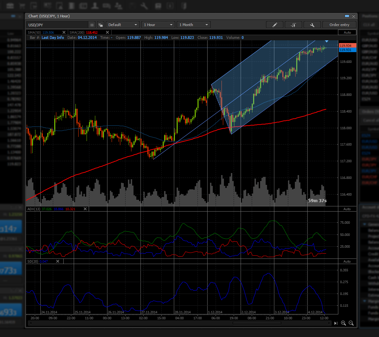Expand the 1 Hour timeframe dropdown

[x=158, y=25]
